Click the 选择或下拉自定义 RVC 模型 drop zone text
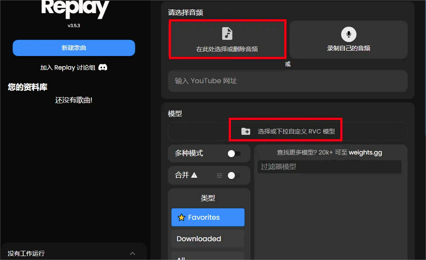426x260 pixels. 296,131
